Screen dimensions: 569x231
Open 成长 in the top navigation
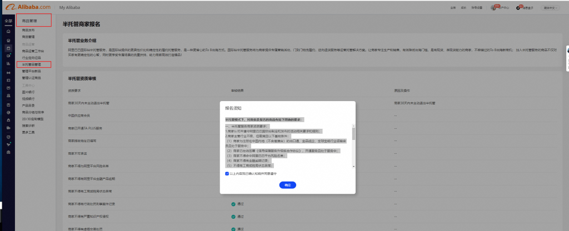[x=463, y=8]
